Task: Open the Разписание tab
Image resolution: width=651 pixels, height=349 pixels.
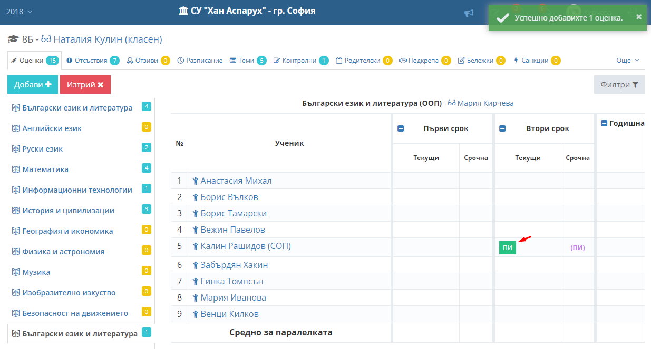Action: pyautogui.click(x=200, y=61)
